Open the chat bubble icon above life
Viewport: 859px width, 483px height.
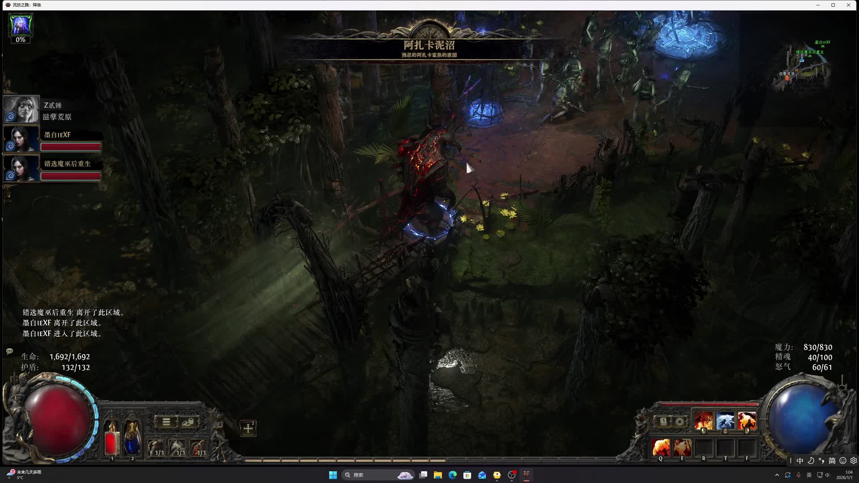[x=9, y=352]
